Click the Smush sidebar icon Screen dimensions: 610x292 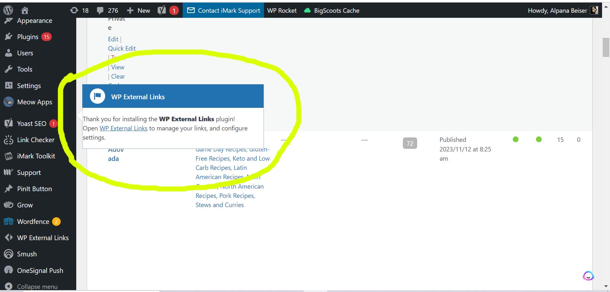coord(9,254)
